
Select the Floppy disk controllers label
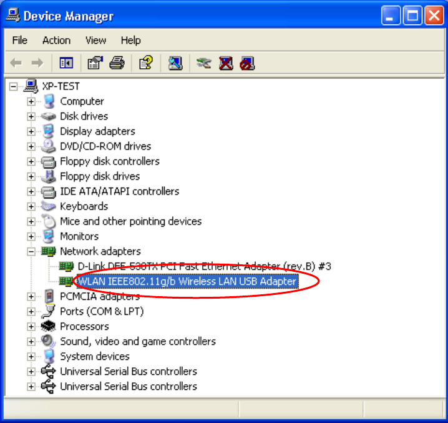click(x=110, y=161)
